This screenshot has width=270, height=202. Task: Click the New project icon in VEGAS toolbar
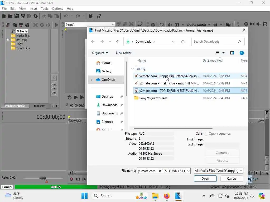coord(4,16)
